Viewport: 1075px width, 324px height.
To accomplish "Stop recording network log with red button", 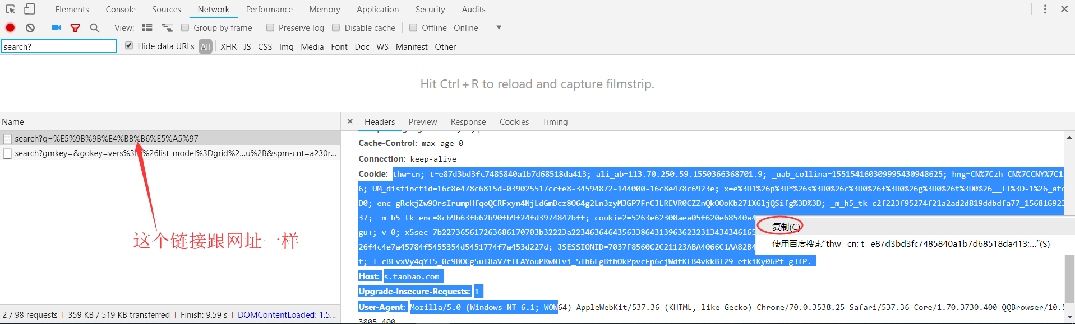I will pos(10,27).
